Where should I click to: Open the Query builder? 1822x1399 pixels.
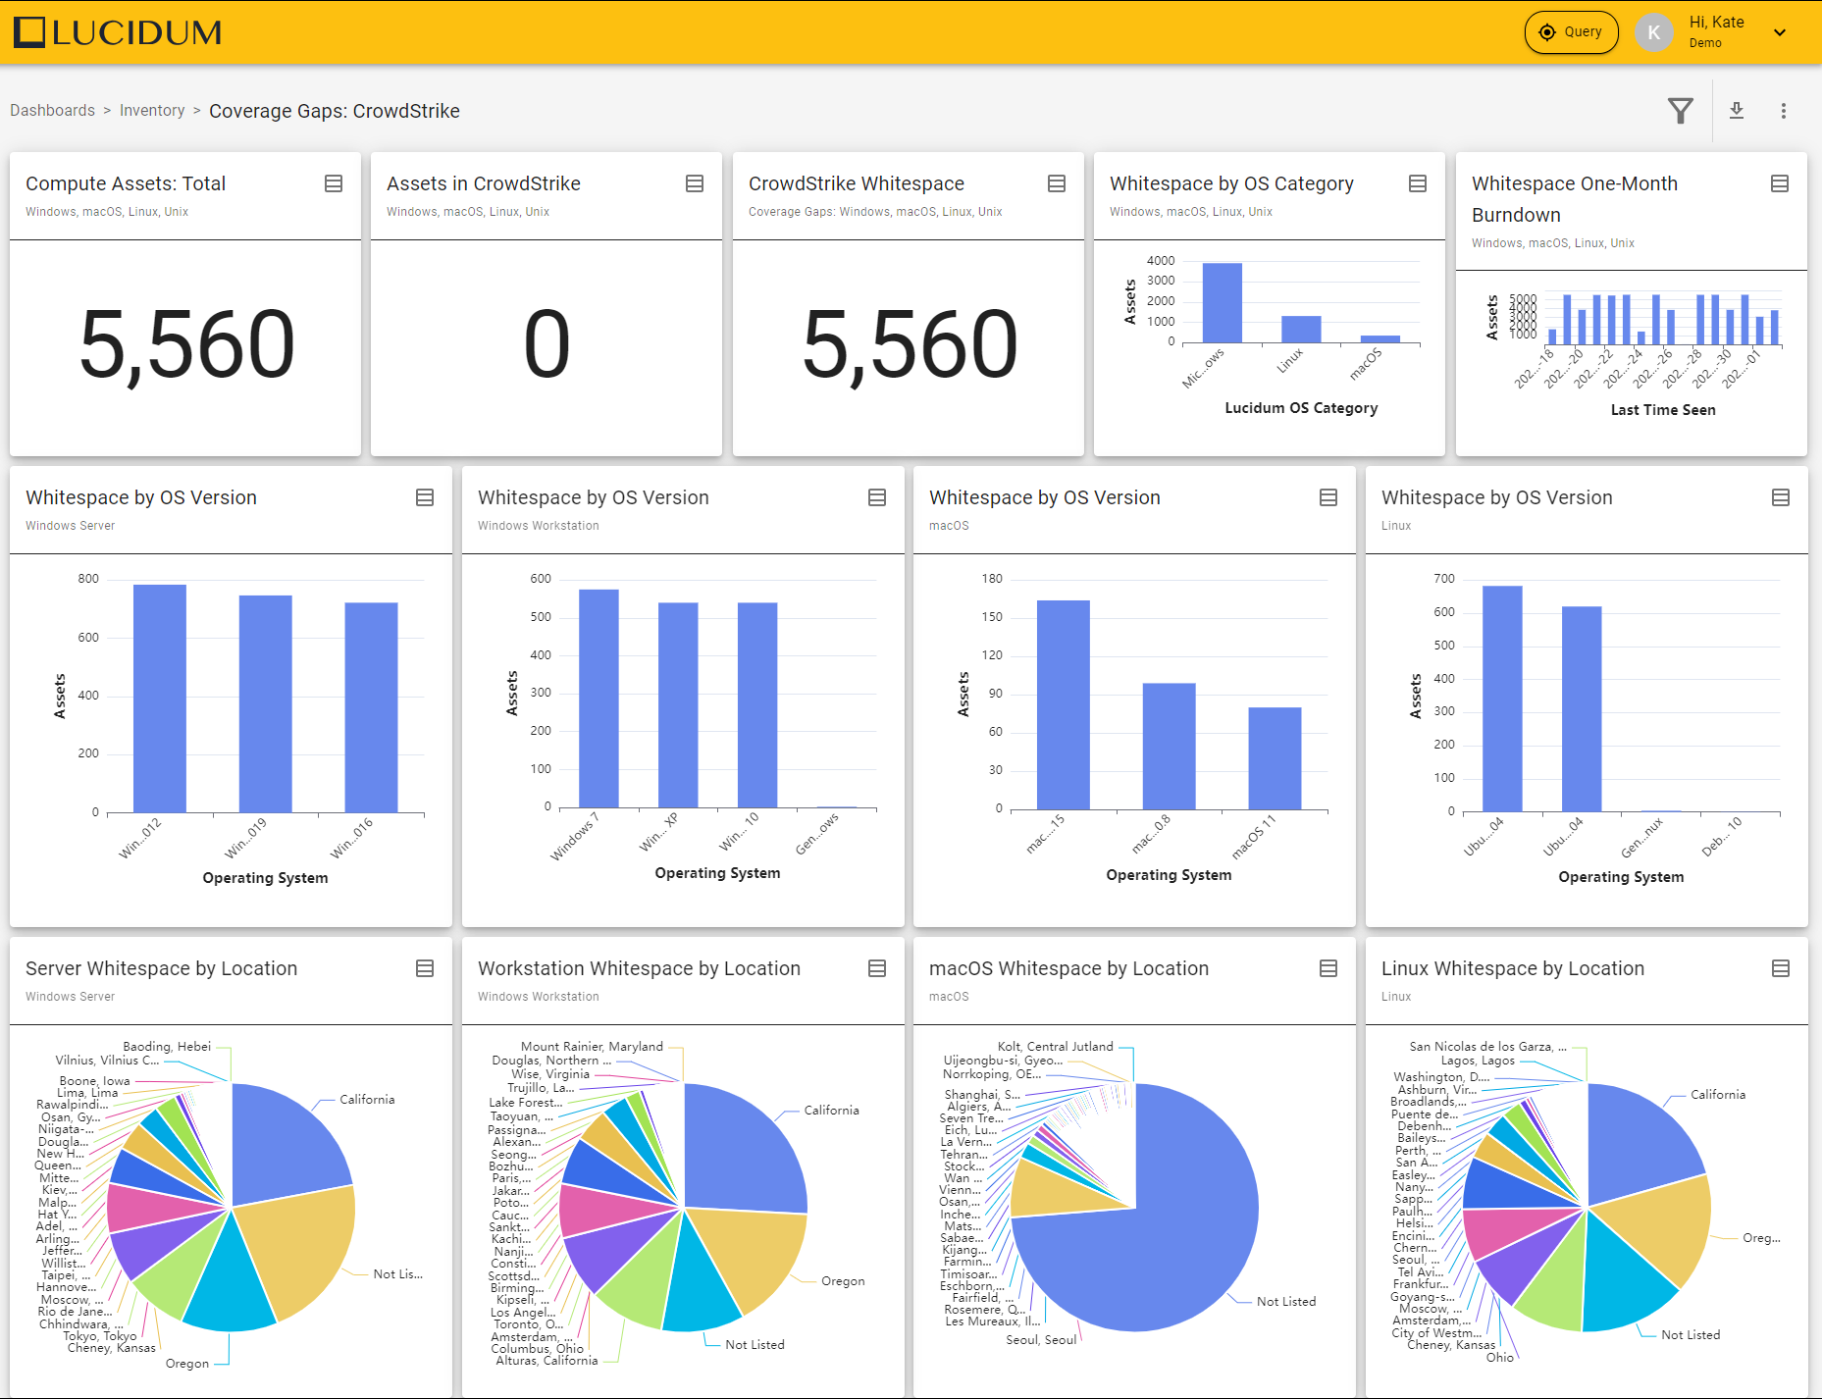pyautogui.click(x=1571, y=32)
